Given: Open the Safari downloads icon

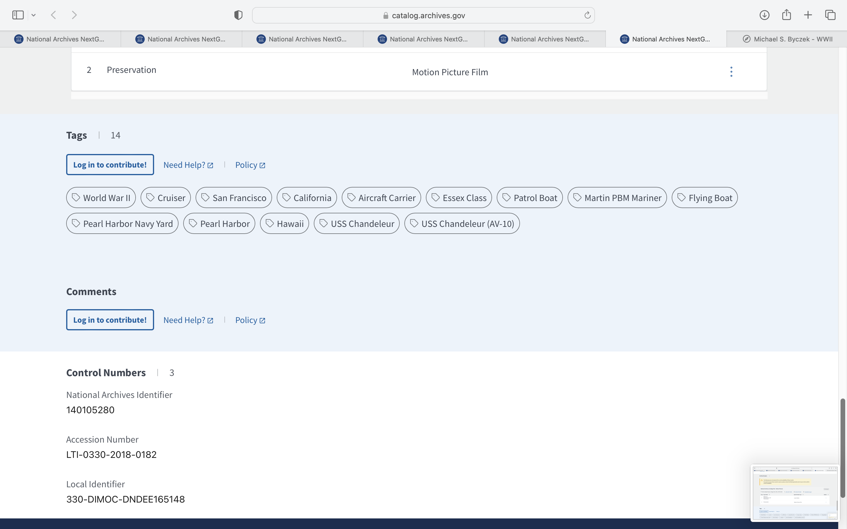Looking at the screenshot, I should (x=764, y=15).
